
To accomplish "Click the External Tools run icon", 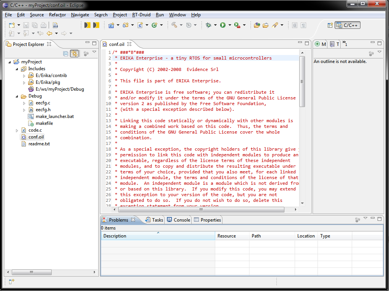I will [237, 25].
